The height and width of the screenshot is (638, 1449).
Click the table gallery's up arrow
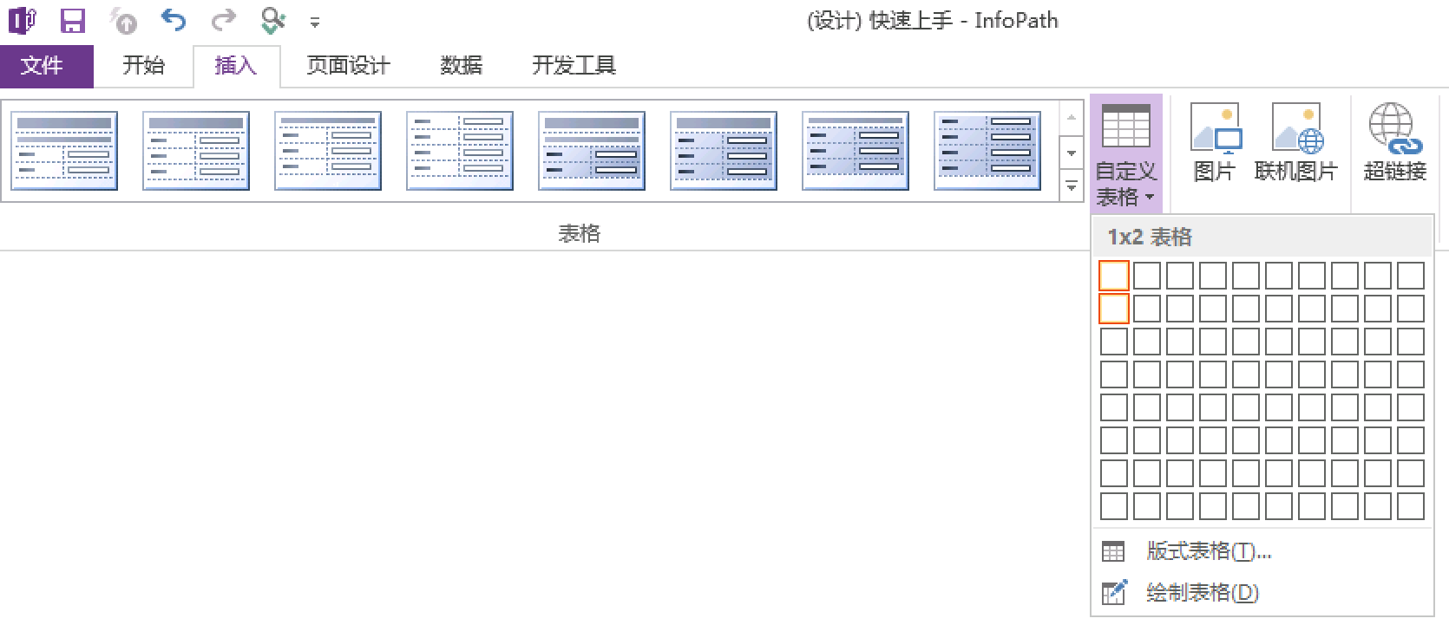click(x=1072, y=118)
